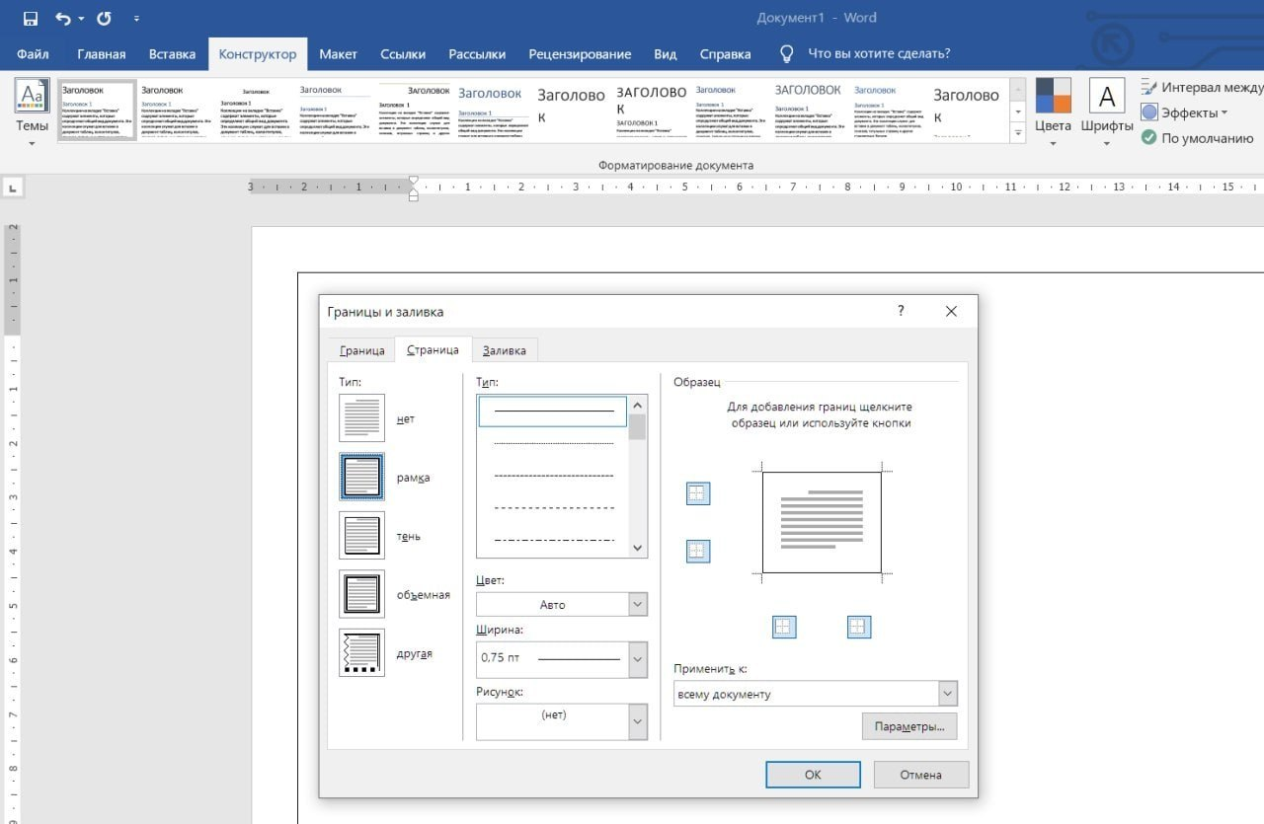Choose the 'тень' shadow border icon

coord(361,536)
